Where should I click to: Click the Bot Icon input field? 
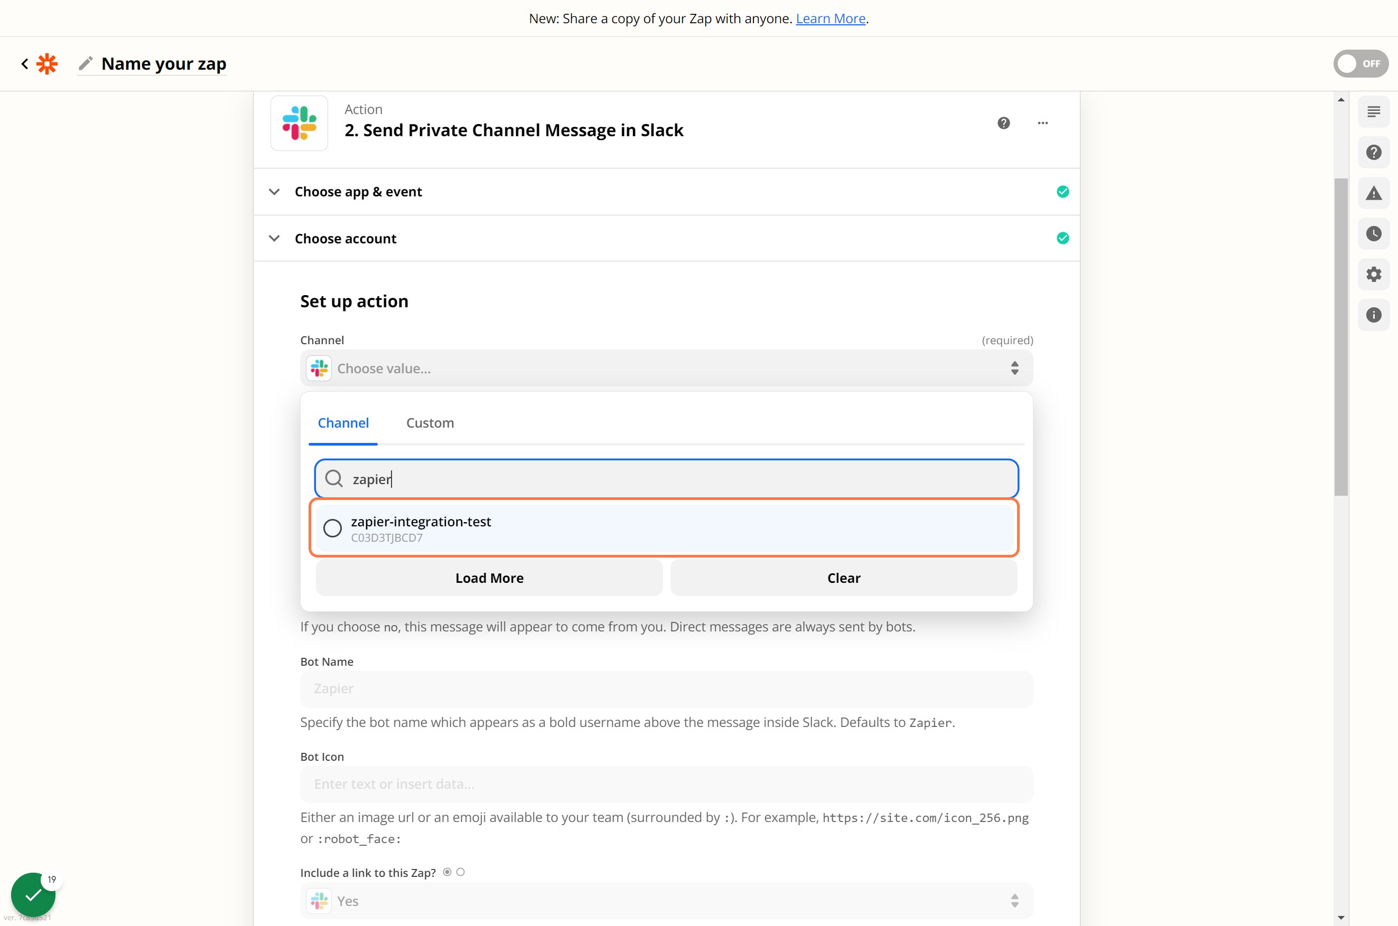666,785
